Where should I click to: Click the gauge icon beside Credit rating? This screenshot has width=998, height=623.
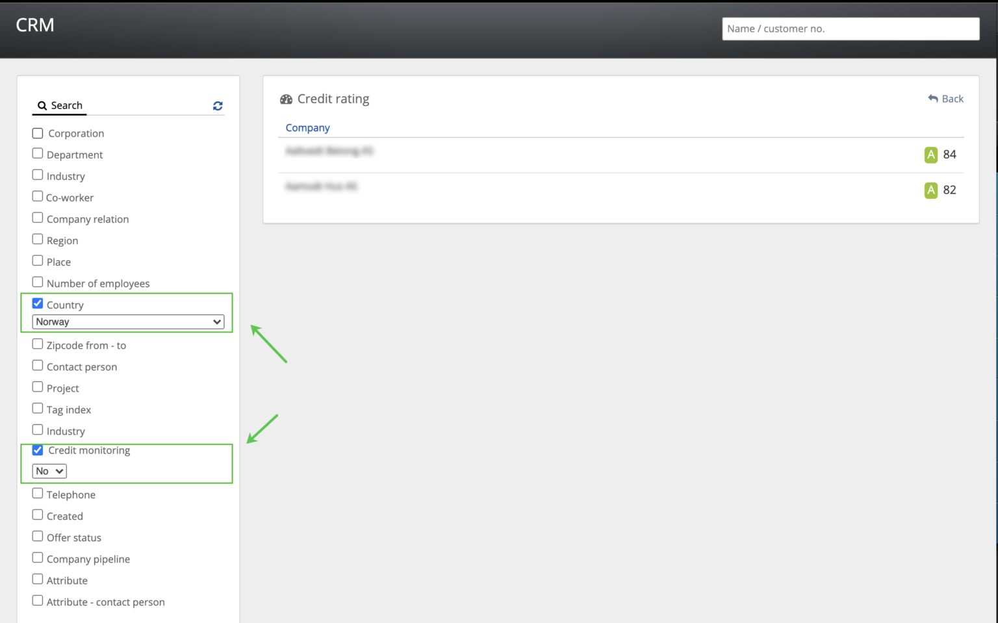[286, 99]
